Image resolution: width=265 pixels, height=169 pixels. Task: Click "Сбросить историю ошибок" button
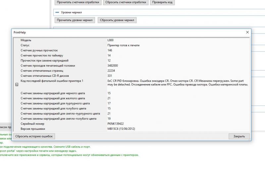[34, 136]
